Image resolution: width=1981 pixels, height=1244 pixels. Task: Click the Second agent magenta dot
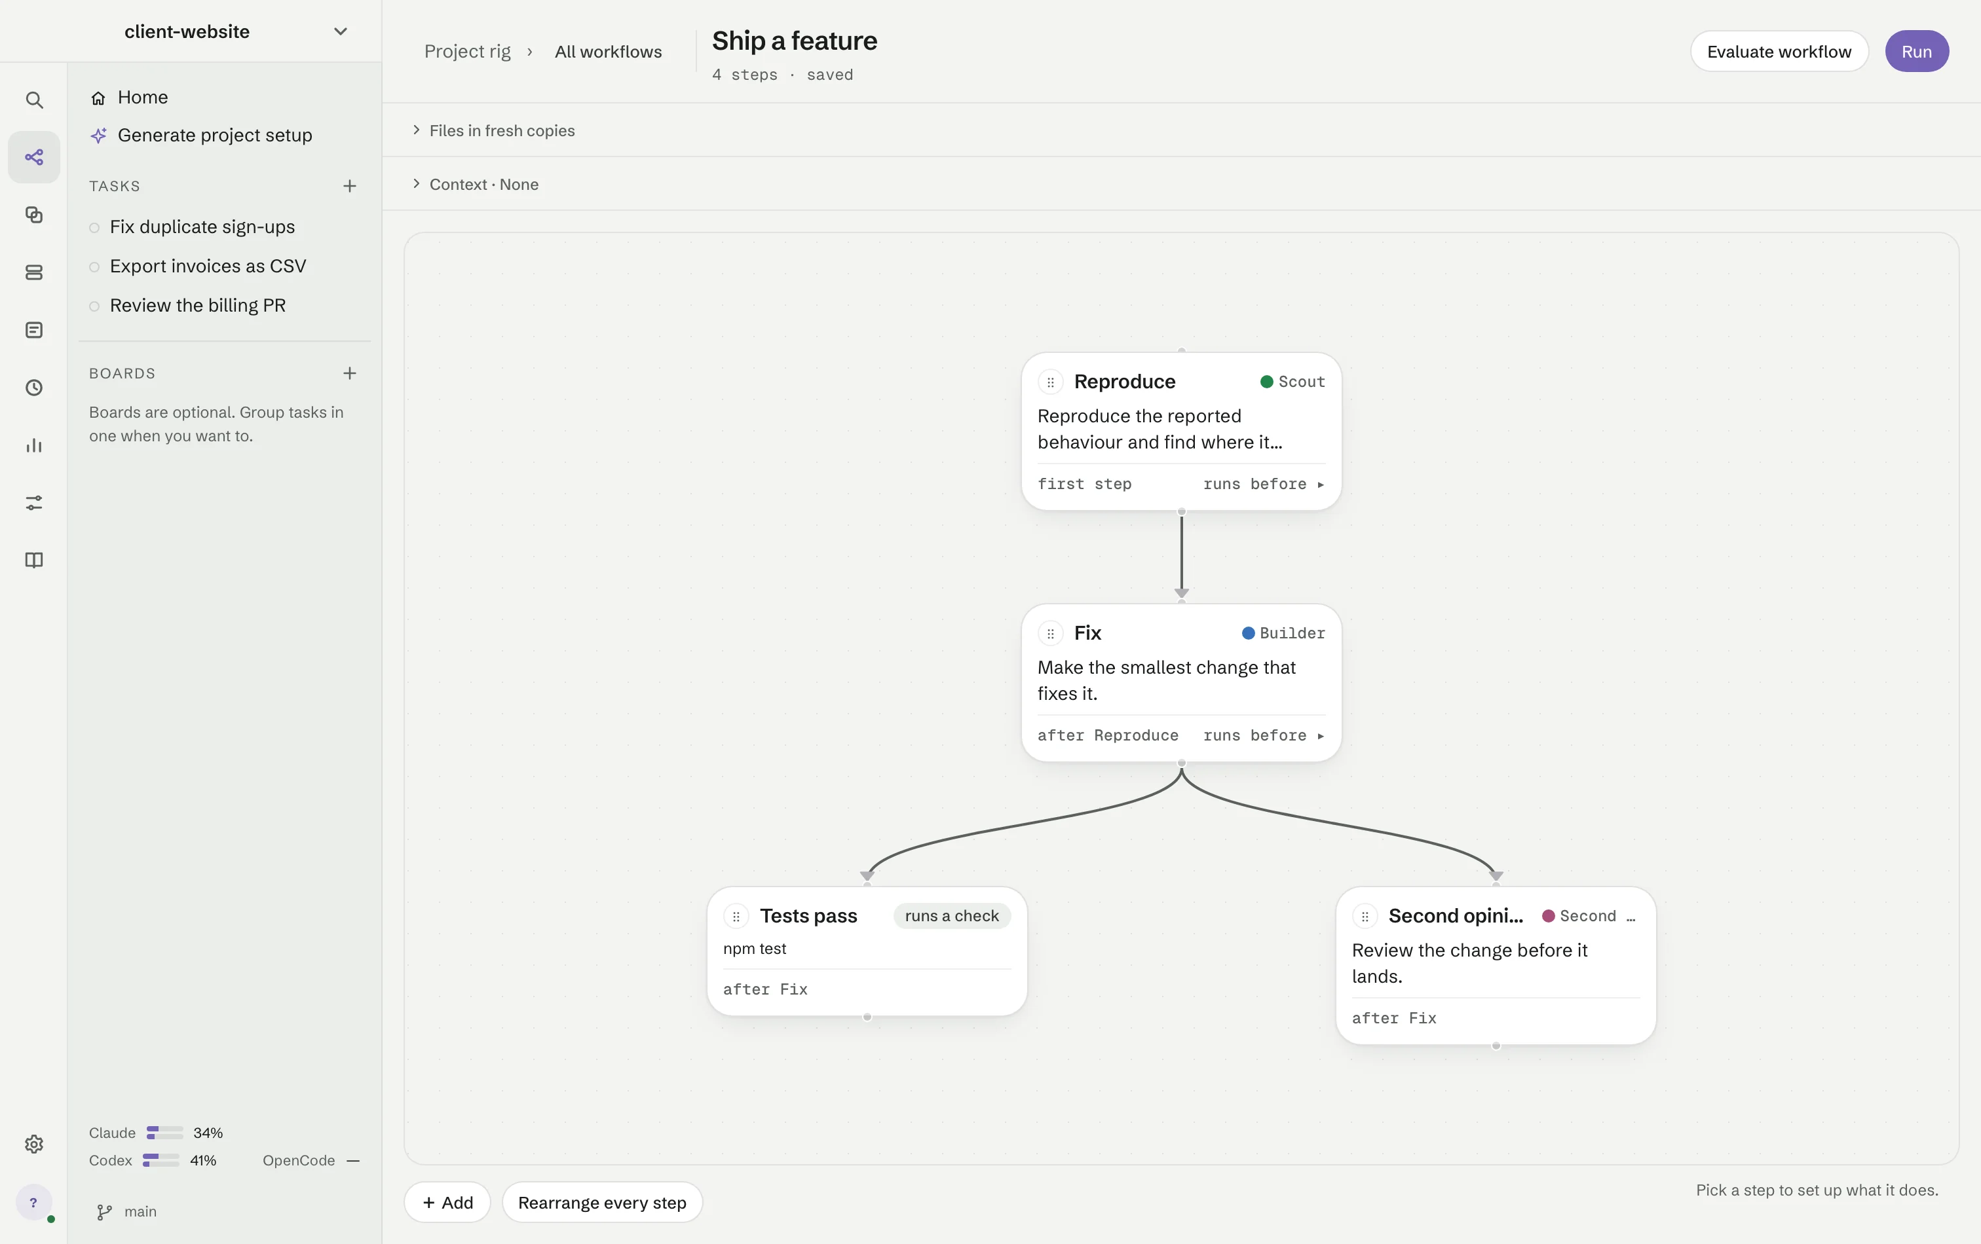pos(1548,916)
